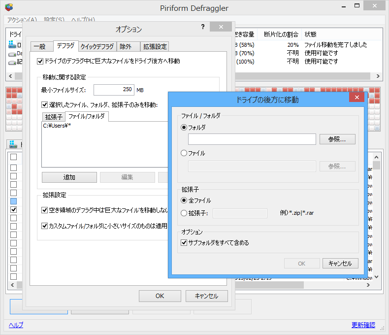This screenshot has height=335, width=389.
Task: Click the 拡張子 pattern input field
Action: pyautogui.click(x=240, y=213)
